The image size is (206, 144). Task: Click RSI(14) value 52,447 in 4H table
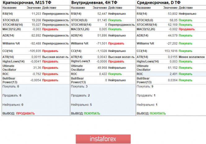(x=102, y=14)
